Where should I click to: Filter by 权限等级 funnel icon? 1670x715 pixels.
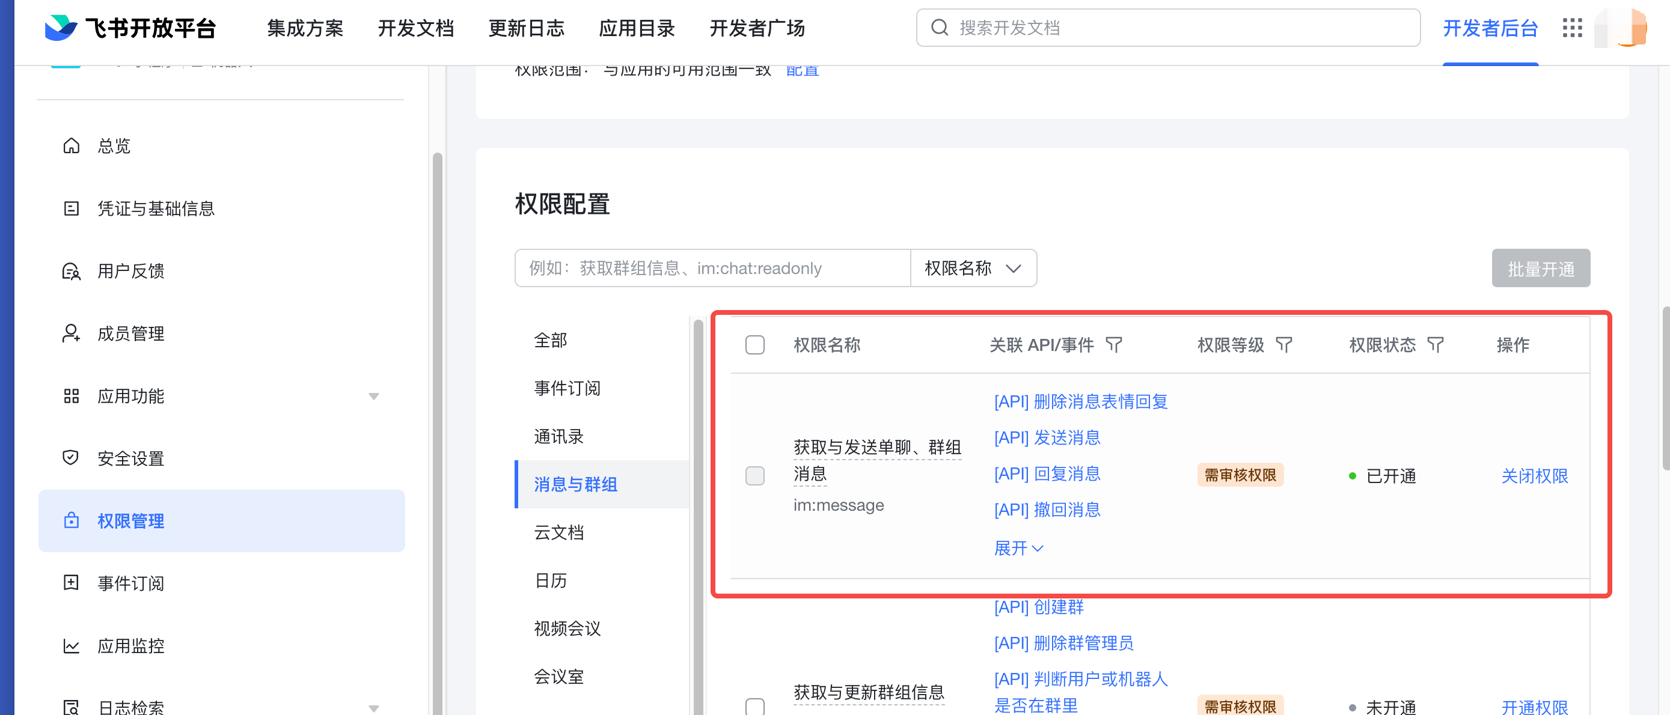[1283, 345]
